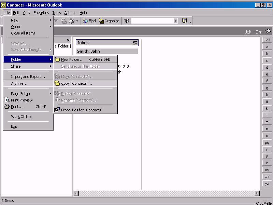Expand the Page Setup submenu
Screen dimensions: 273x205
pyautogui.click(x=28, y=94)
